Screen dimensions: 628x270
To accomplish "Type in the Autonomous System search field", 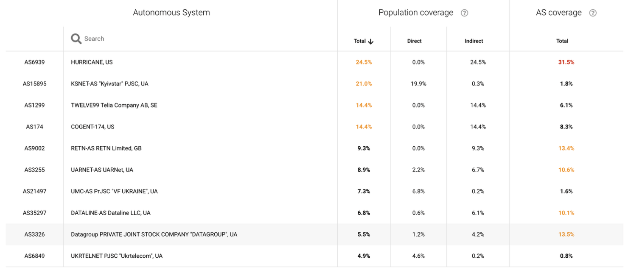I will [170, 39].
